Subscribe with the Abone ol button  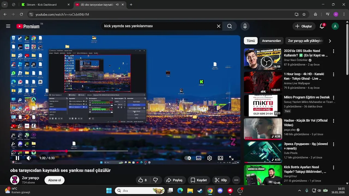click(x=55, y=180)
